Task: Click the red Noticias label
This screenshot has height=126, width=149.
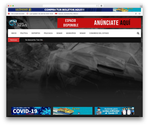Action: click(14, 40)
